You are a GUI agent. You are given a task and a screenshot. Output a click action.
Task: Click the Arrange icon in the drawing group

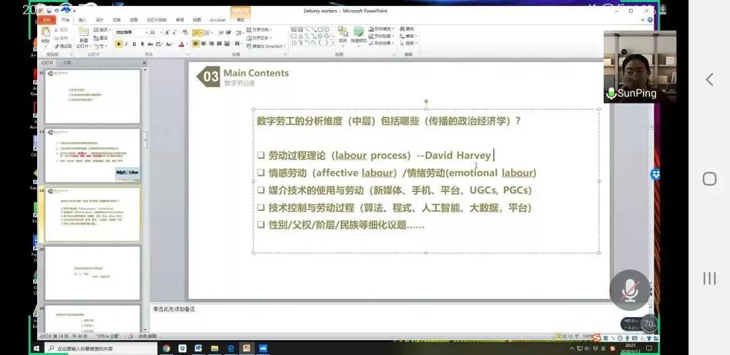click(343, 34)
